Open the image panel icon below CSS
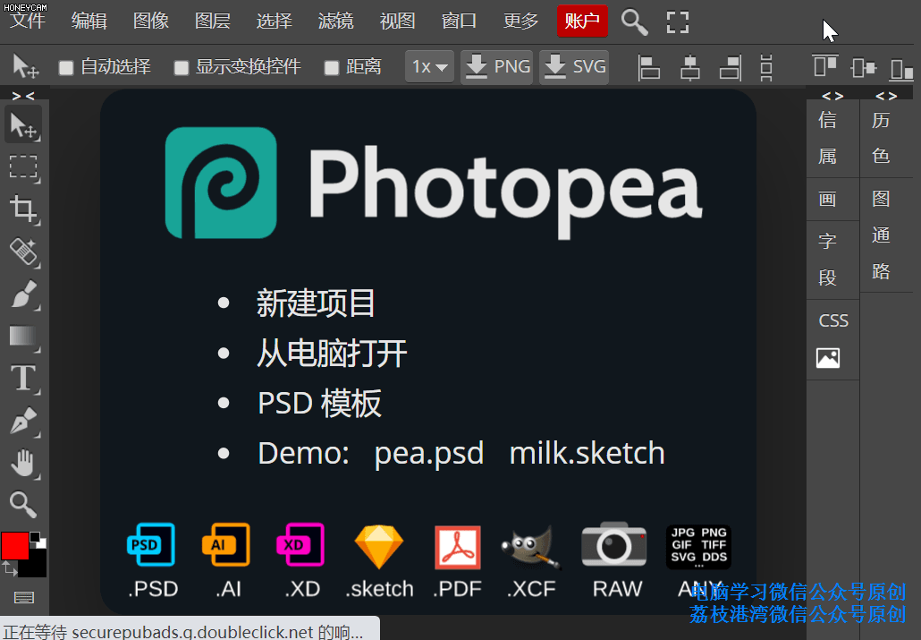Image resolution: width=921 pixels, height=640 pixels. 828,358
